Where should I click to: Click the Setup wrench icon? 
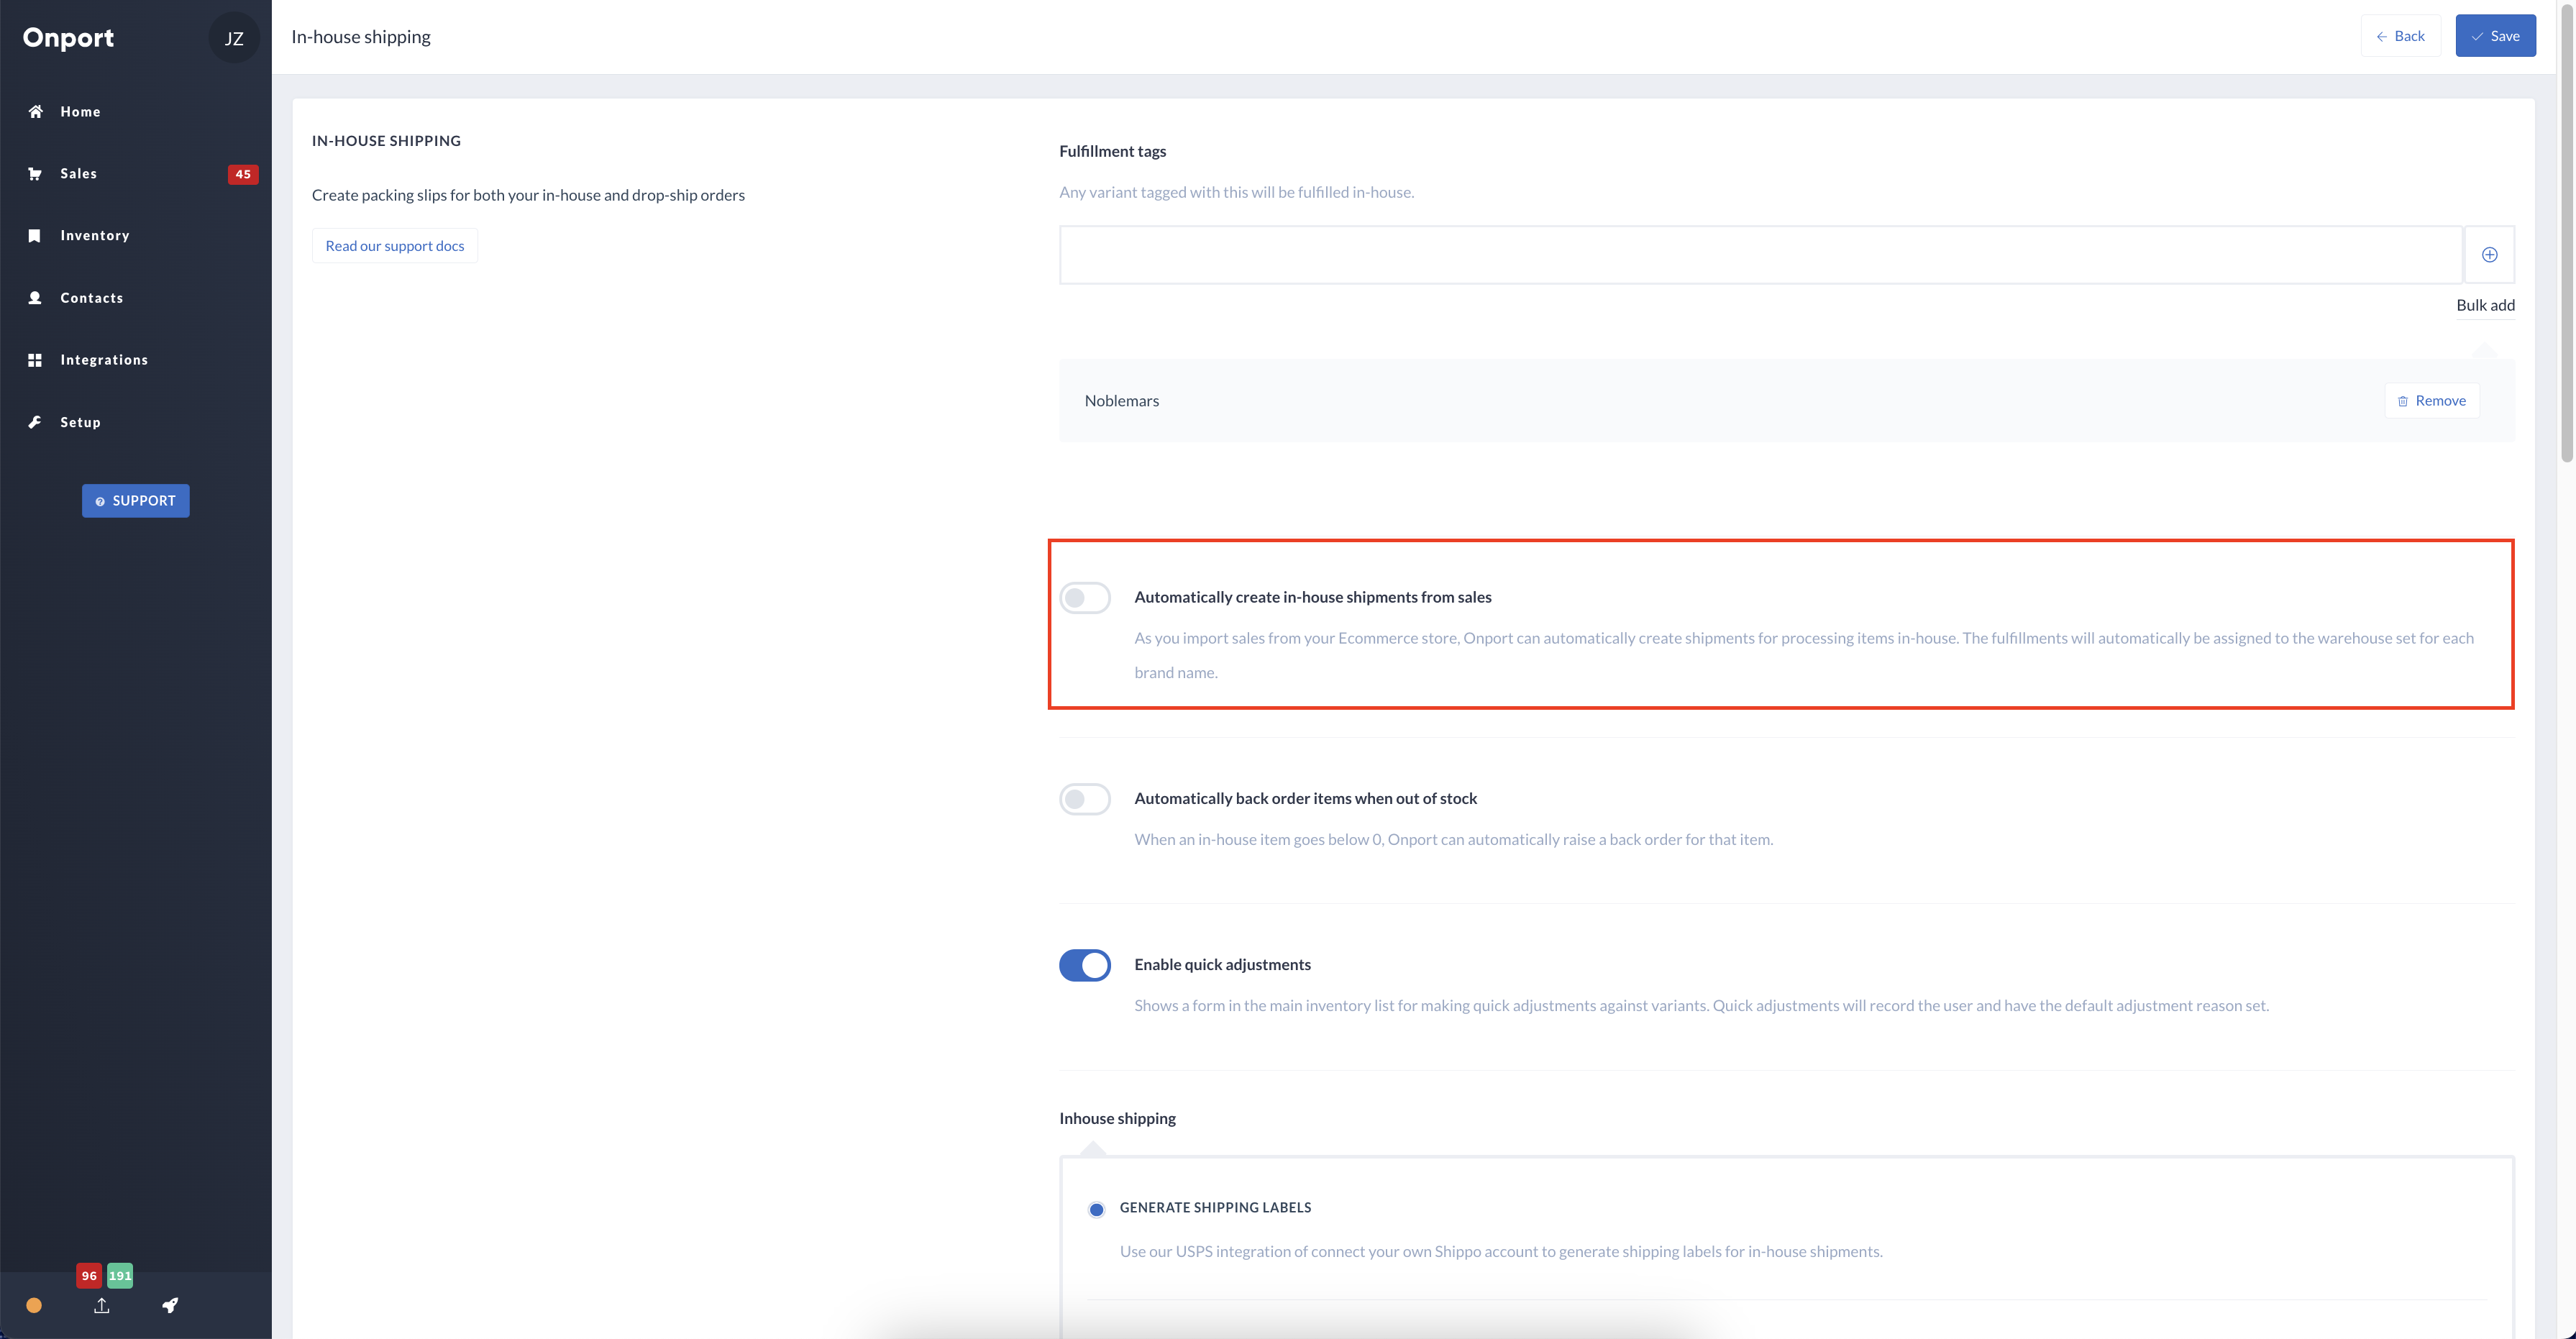click(35, 422)
